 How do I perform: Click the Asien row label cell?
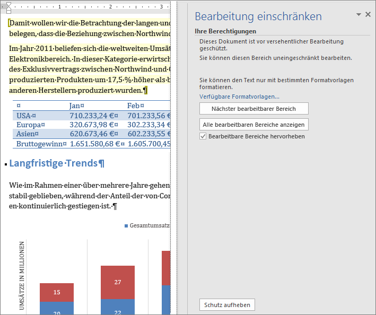28,134
